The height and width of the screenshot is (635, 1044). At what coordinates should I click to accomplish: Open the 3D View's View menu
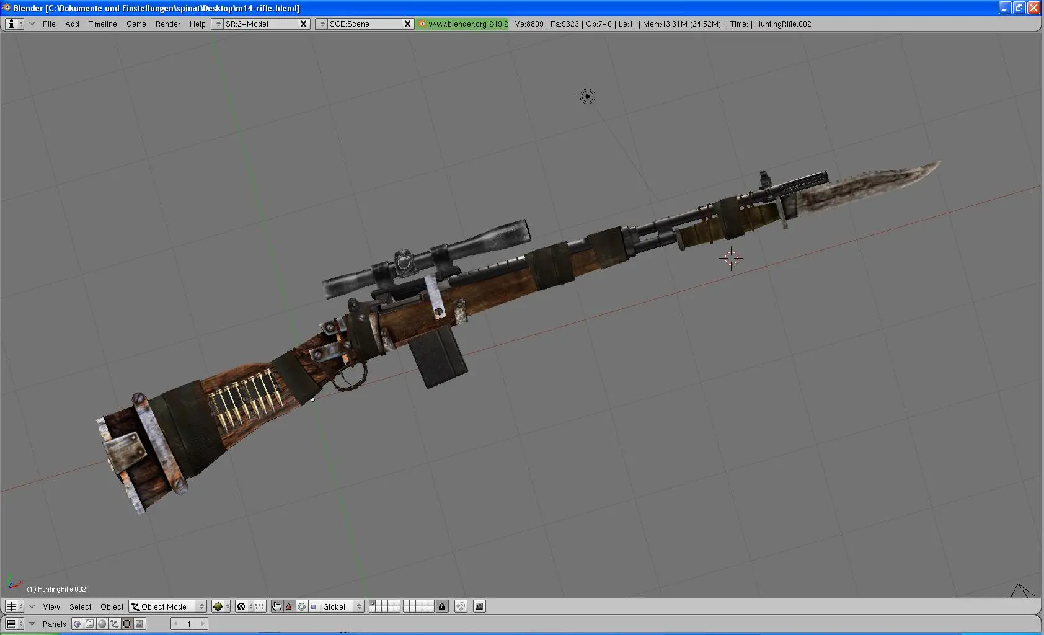(51, 606)
